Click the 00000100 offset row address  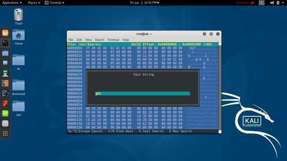(x=75, y=108)
